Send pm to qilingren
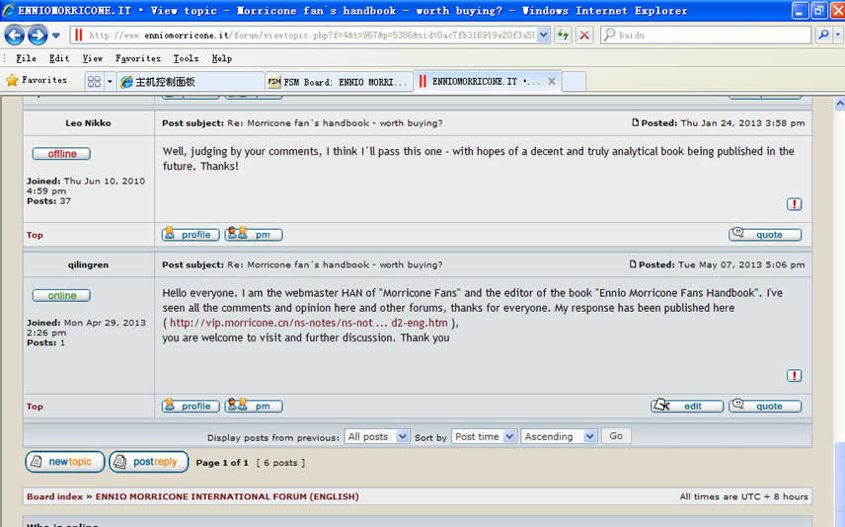Viewport: 845px width, 527px height. click(x=254, y=406)
